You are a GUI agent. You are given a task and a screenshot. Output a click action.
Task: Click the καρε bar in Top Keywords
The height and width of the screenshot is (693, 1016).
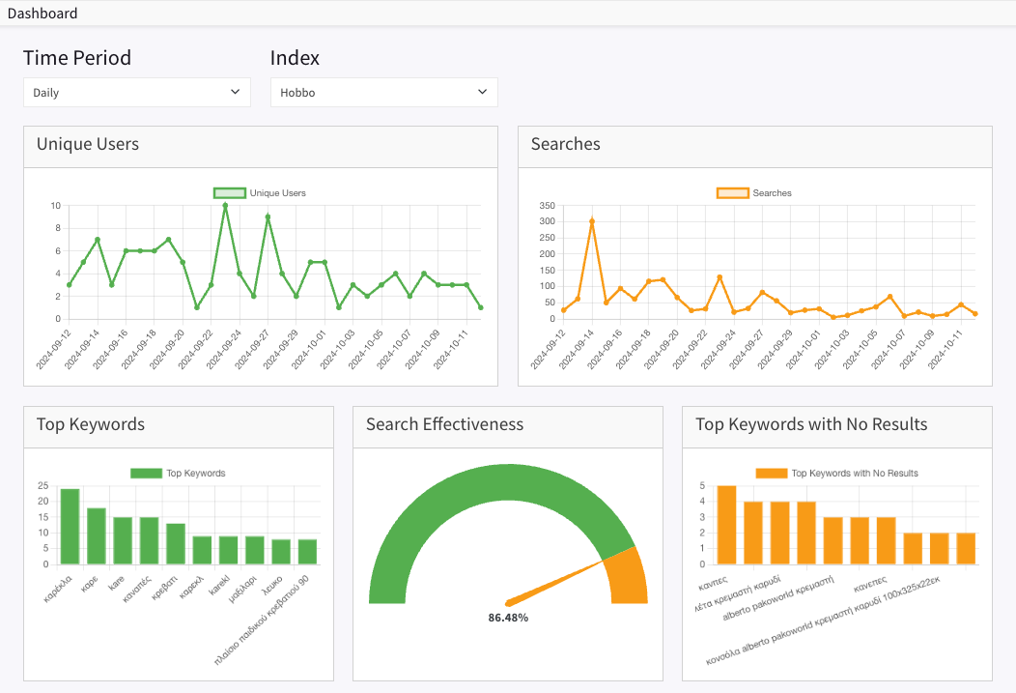[97, 536]
